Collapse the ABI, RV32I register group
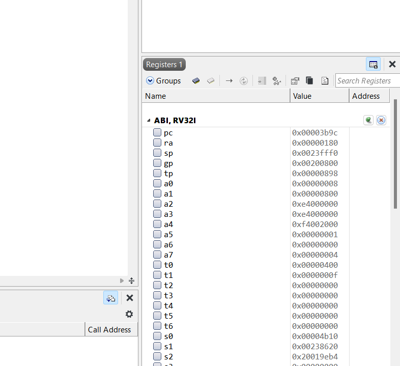The width and height of the screenshot is (400, 366). coord(149,120)
